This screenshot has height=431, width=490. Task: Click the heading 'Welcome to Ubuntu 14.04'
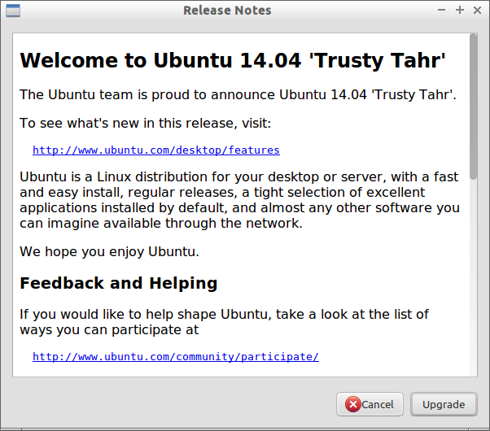[233, 60]
